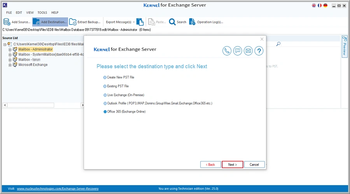Image resolution: width=350 pixels, height=194 pixels.
Task: Click the Kernel app logo icon
Action: (x=5, y=5)
